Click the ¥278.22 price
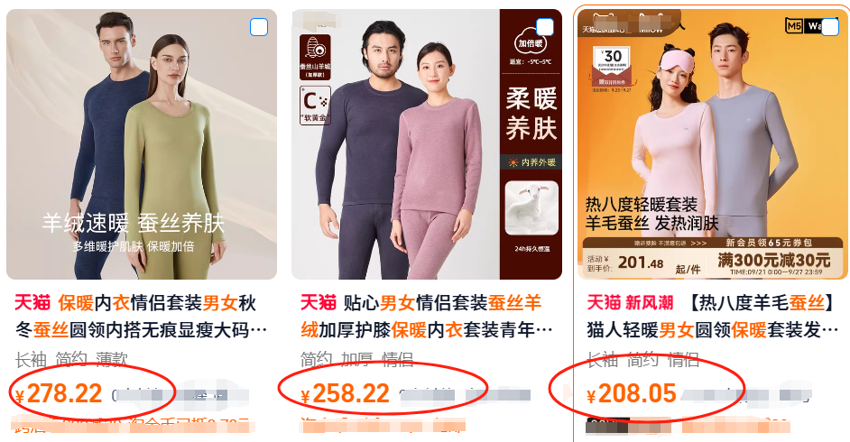The image size is (850, 442). click(x=59, y=394)
